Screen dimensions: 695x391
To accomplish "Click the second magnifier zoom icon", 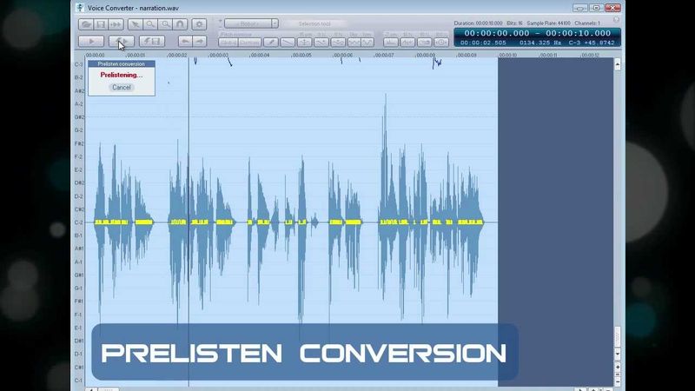I will (x=165, y=24).
